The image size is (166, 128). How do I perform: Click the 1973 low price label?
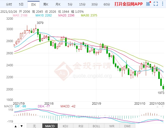[x=161, y=93]
